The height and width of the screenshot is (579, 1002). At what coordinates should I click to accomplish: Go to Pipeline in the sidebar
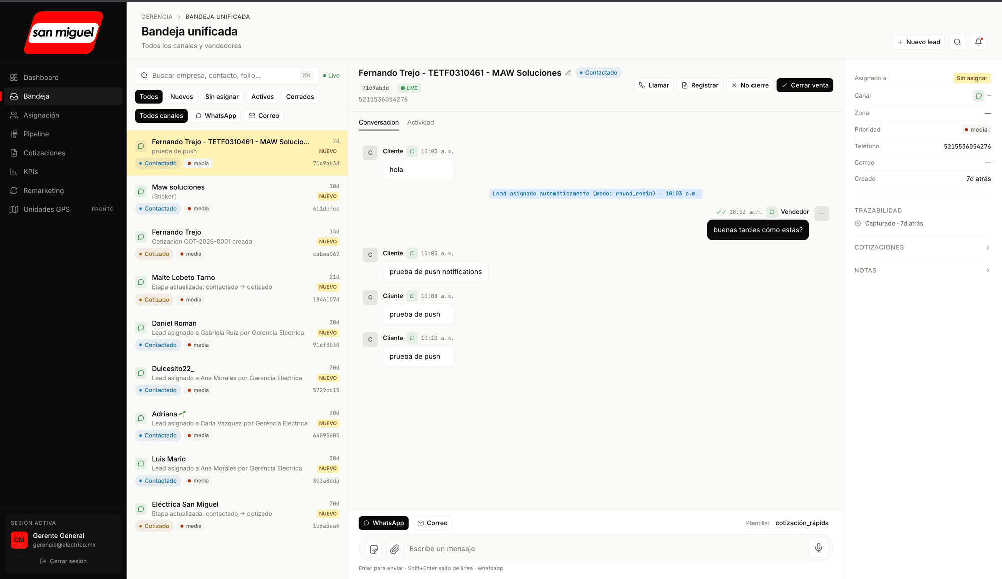[x=63, y=134]
